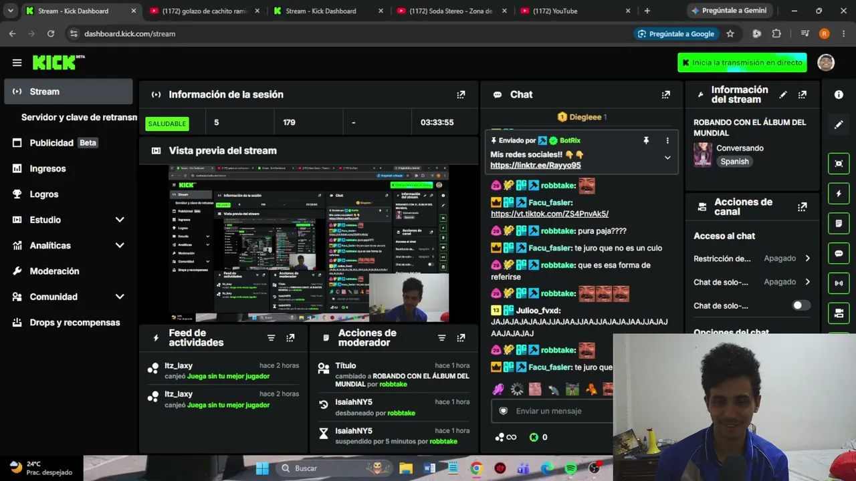Screen dimensions: 856x481
Task: Click the Spanish language tag
Action: click(x=734, y=162)
